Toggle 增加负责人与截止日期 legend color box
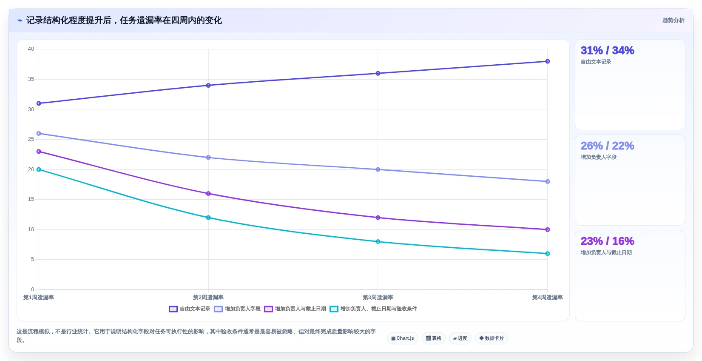The image size is (702, 361). (268, 309)
